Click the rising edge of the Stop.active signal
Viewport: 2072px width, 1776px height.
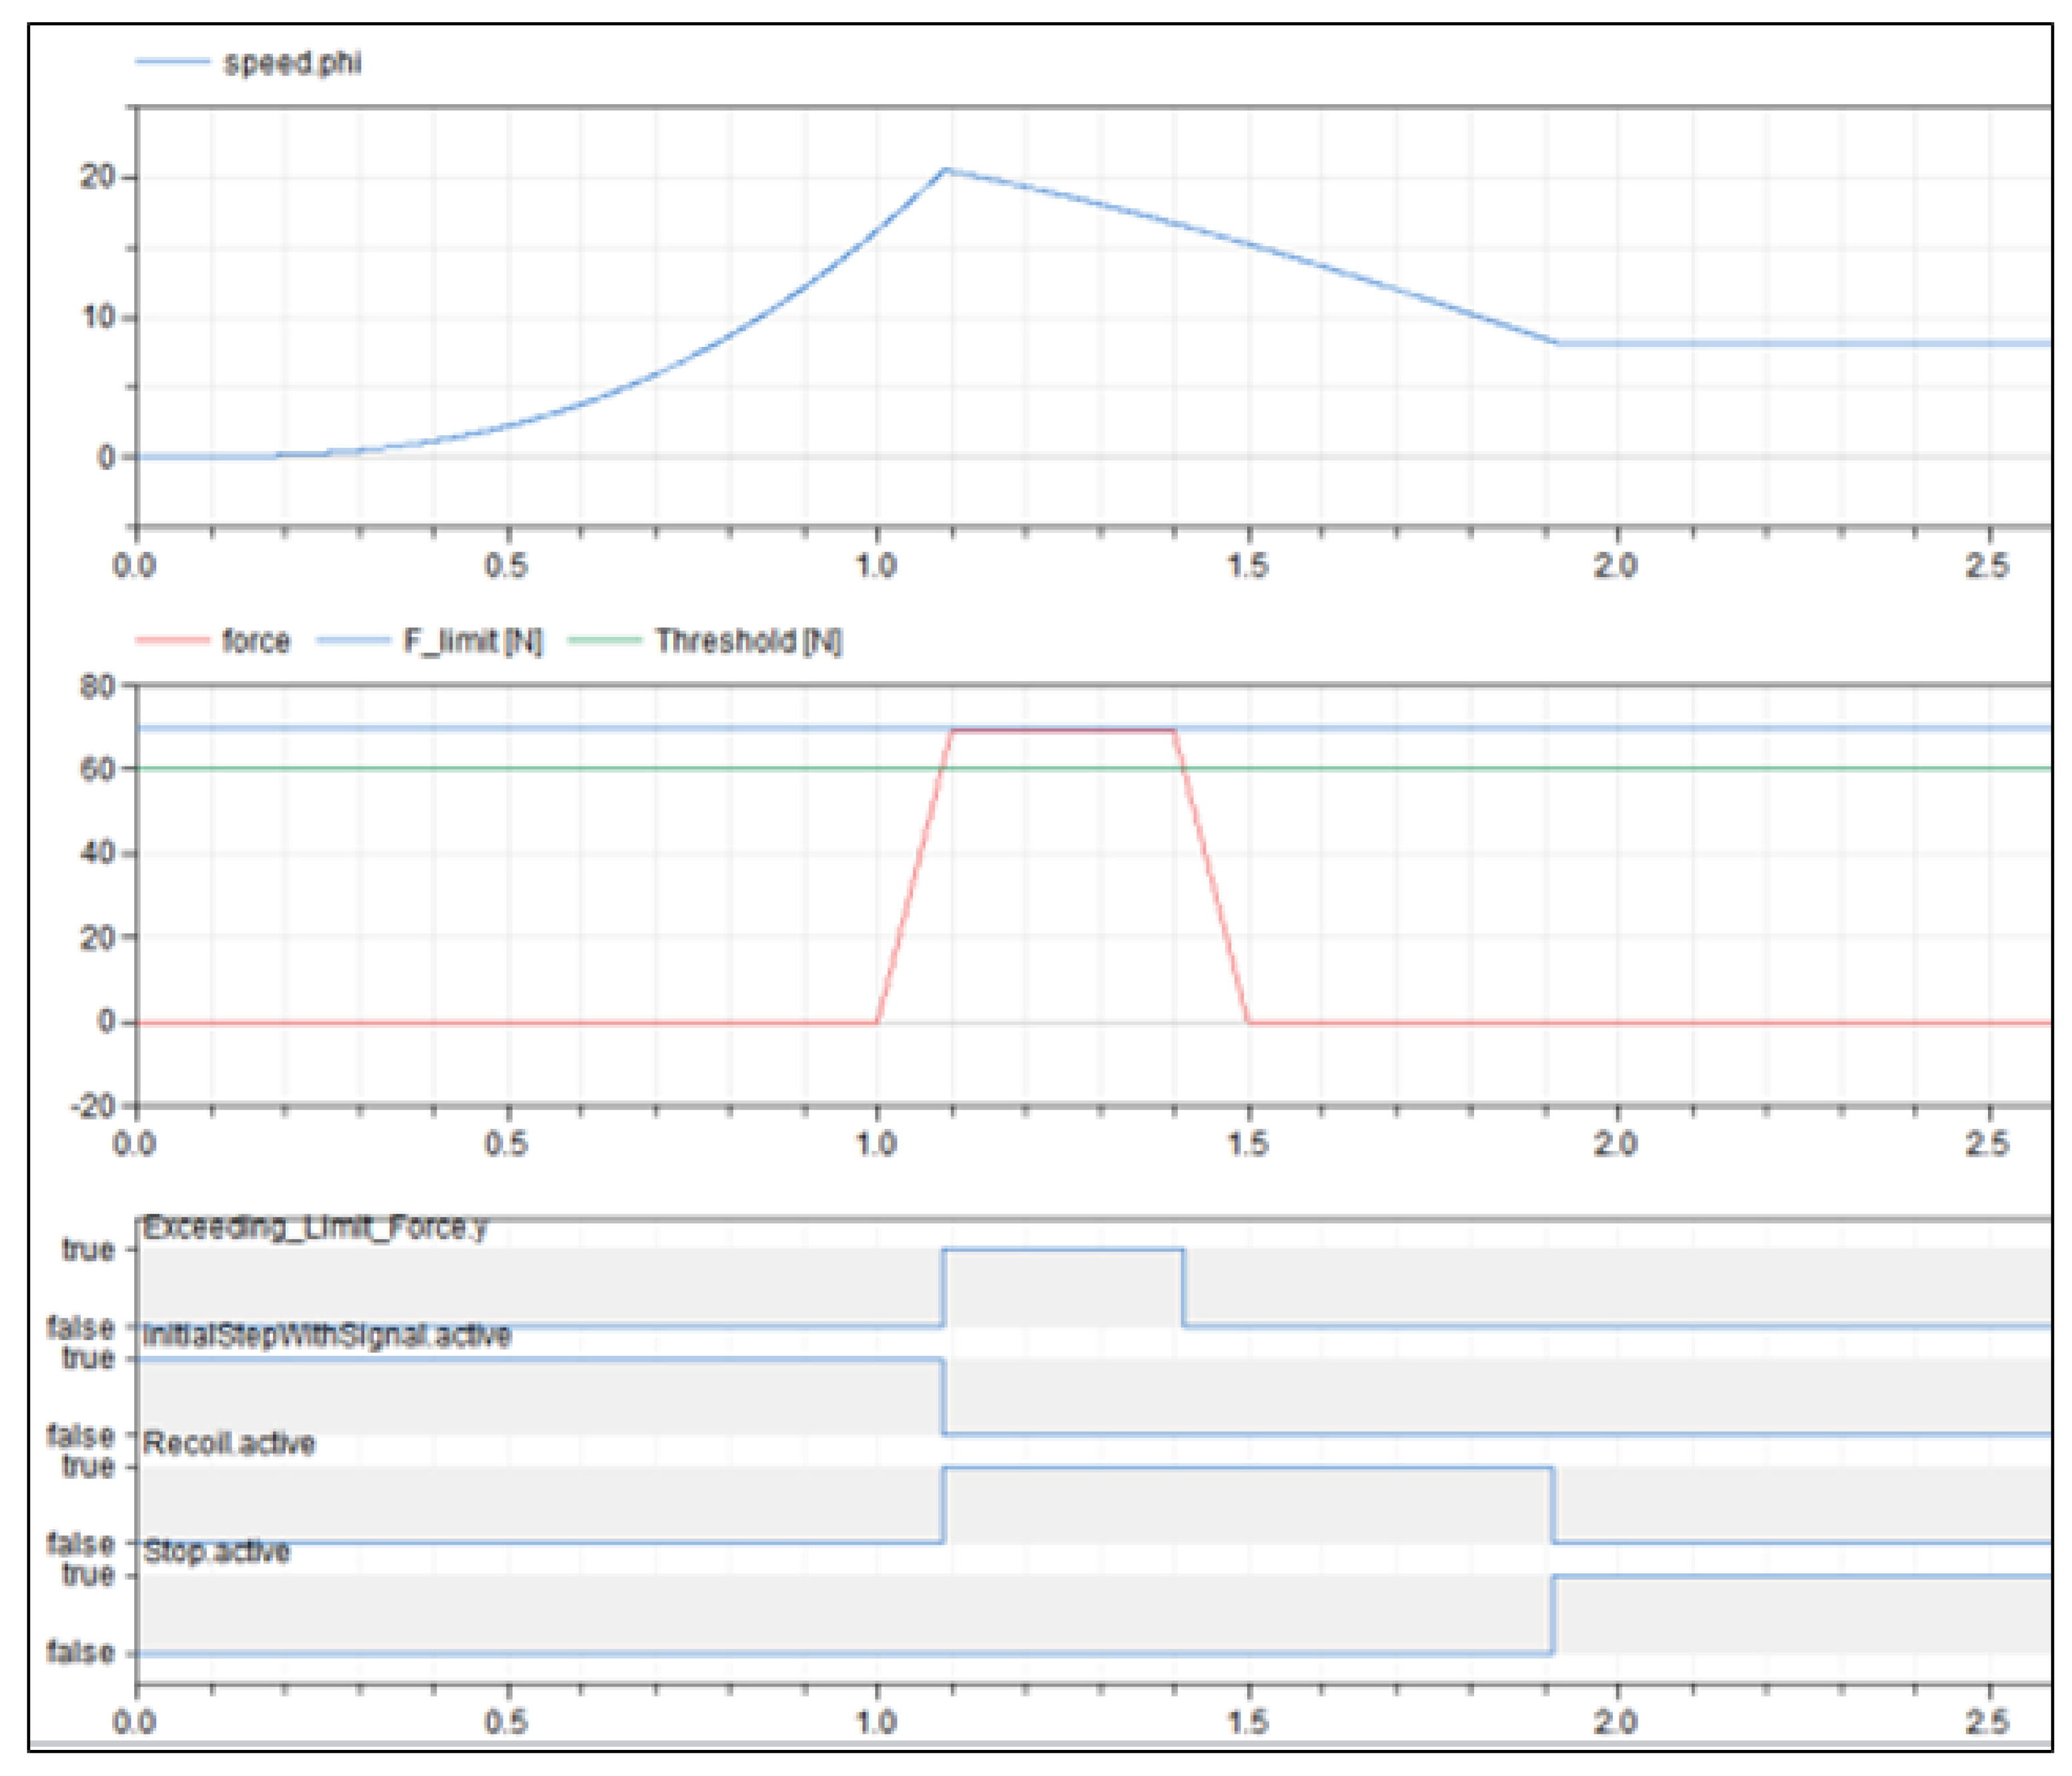[x=1553, y=1614]
